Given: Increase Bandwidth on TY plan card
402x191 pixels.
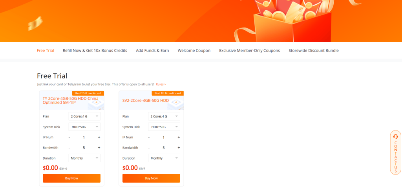Looking at the screenshot, I should coord(99,148).
